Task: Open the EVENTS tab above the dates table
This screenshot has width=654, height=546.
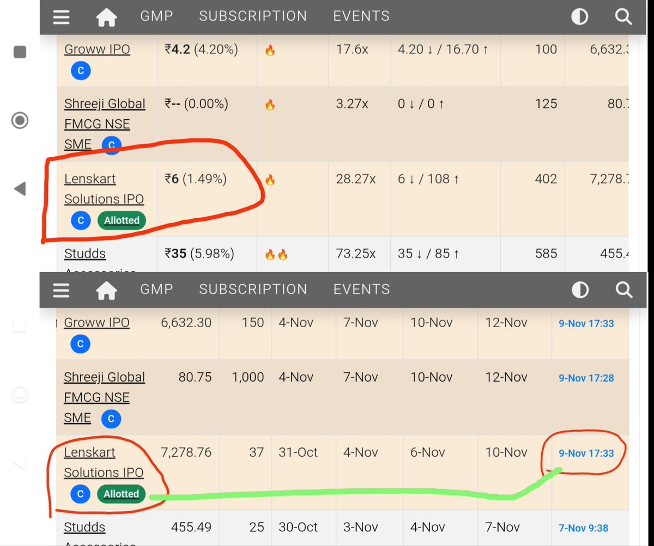Action: (x=361, y=289)
